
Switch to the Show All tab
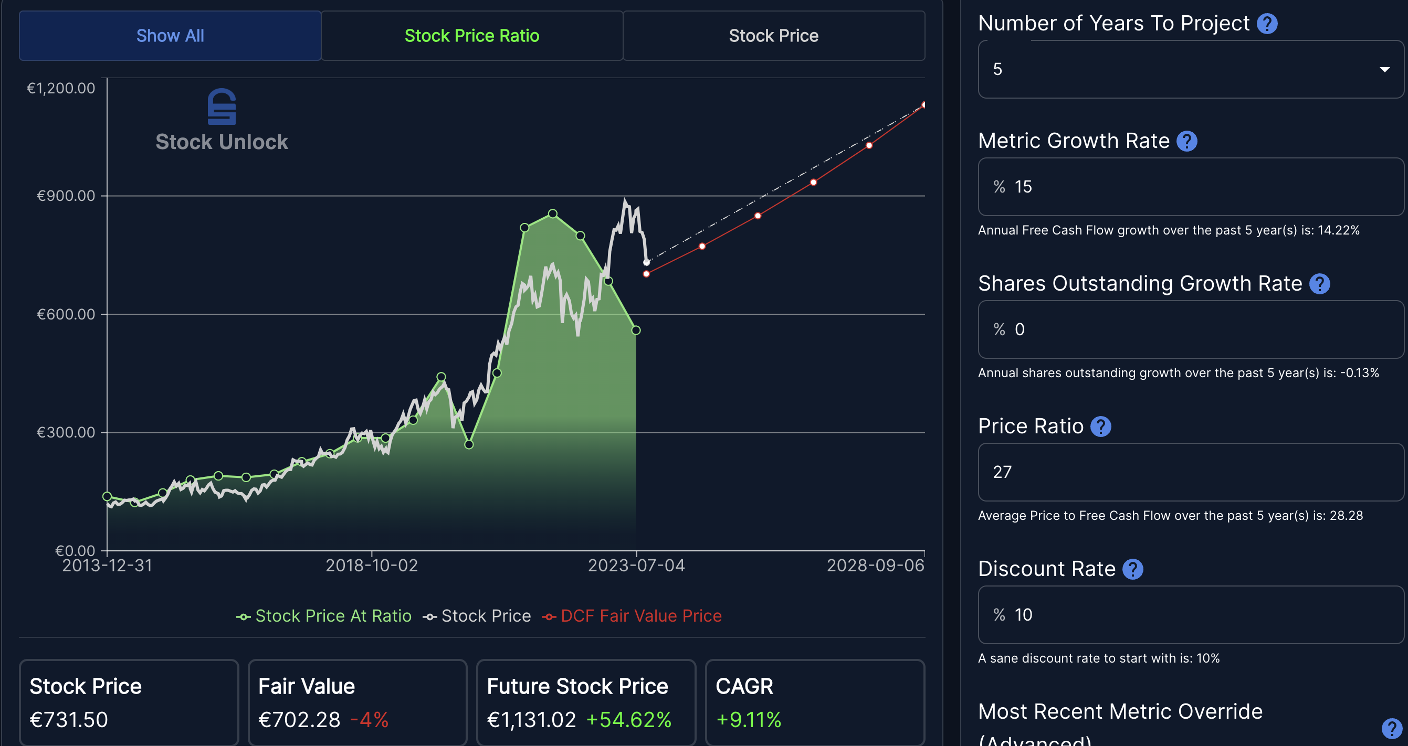(170, 36)
